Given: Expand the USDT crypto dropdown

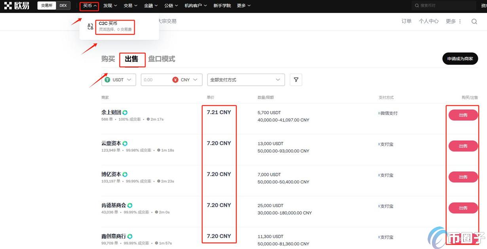Looking at the screenshot, I should point(119,79).
